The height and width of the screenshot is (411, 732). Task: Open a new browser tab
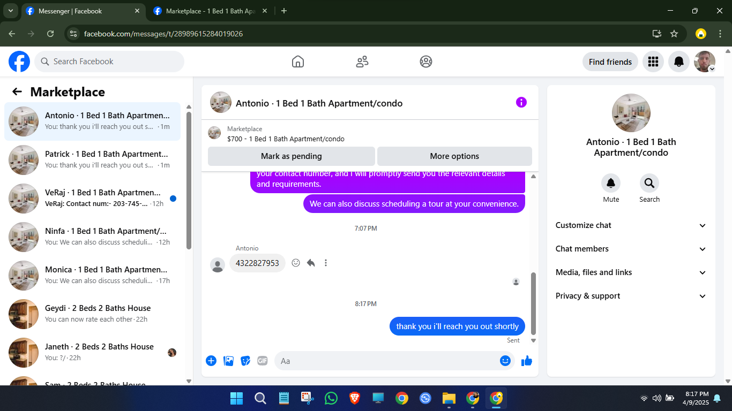284,11
